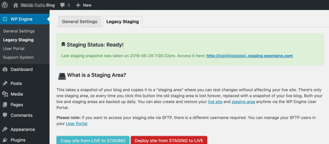Click the Appearance paintbrush icon
This screenshot has height=144, width=329.
coord(5,129)
